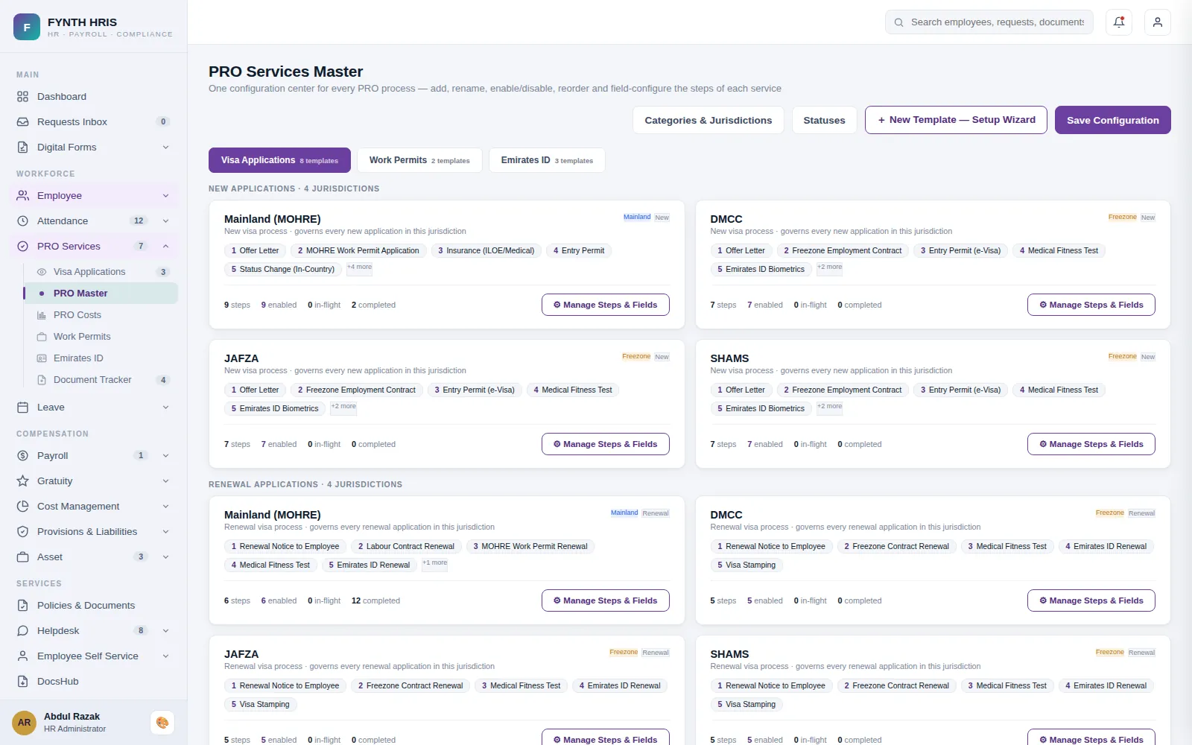Image resolution: width=1192 pixels, height=745 pixels.
Task: Click the Provisions & Liabilities shield icon
Action: pos(23,532)
